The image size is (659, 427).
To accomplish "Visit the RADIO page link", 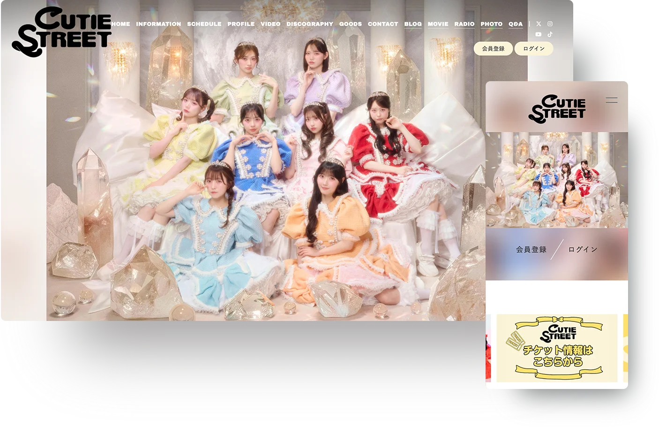I will (x=464, y=24).
